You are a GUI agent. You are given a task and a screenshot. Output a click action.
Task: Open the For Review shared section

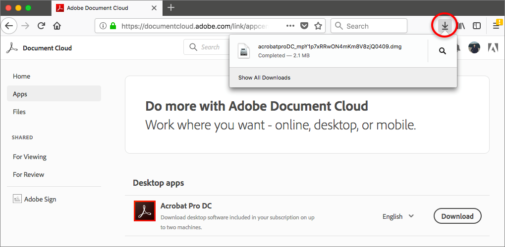point(28,174)
